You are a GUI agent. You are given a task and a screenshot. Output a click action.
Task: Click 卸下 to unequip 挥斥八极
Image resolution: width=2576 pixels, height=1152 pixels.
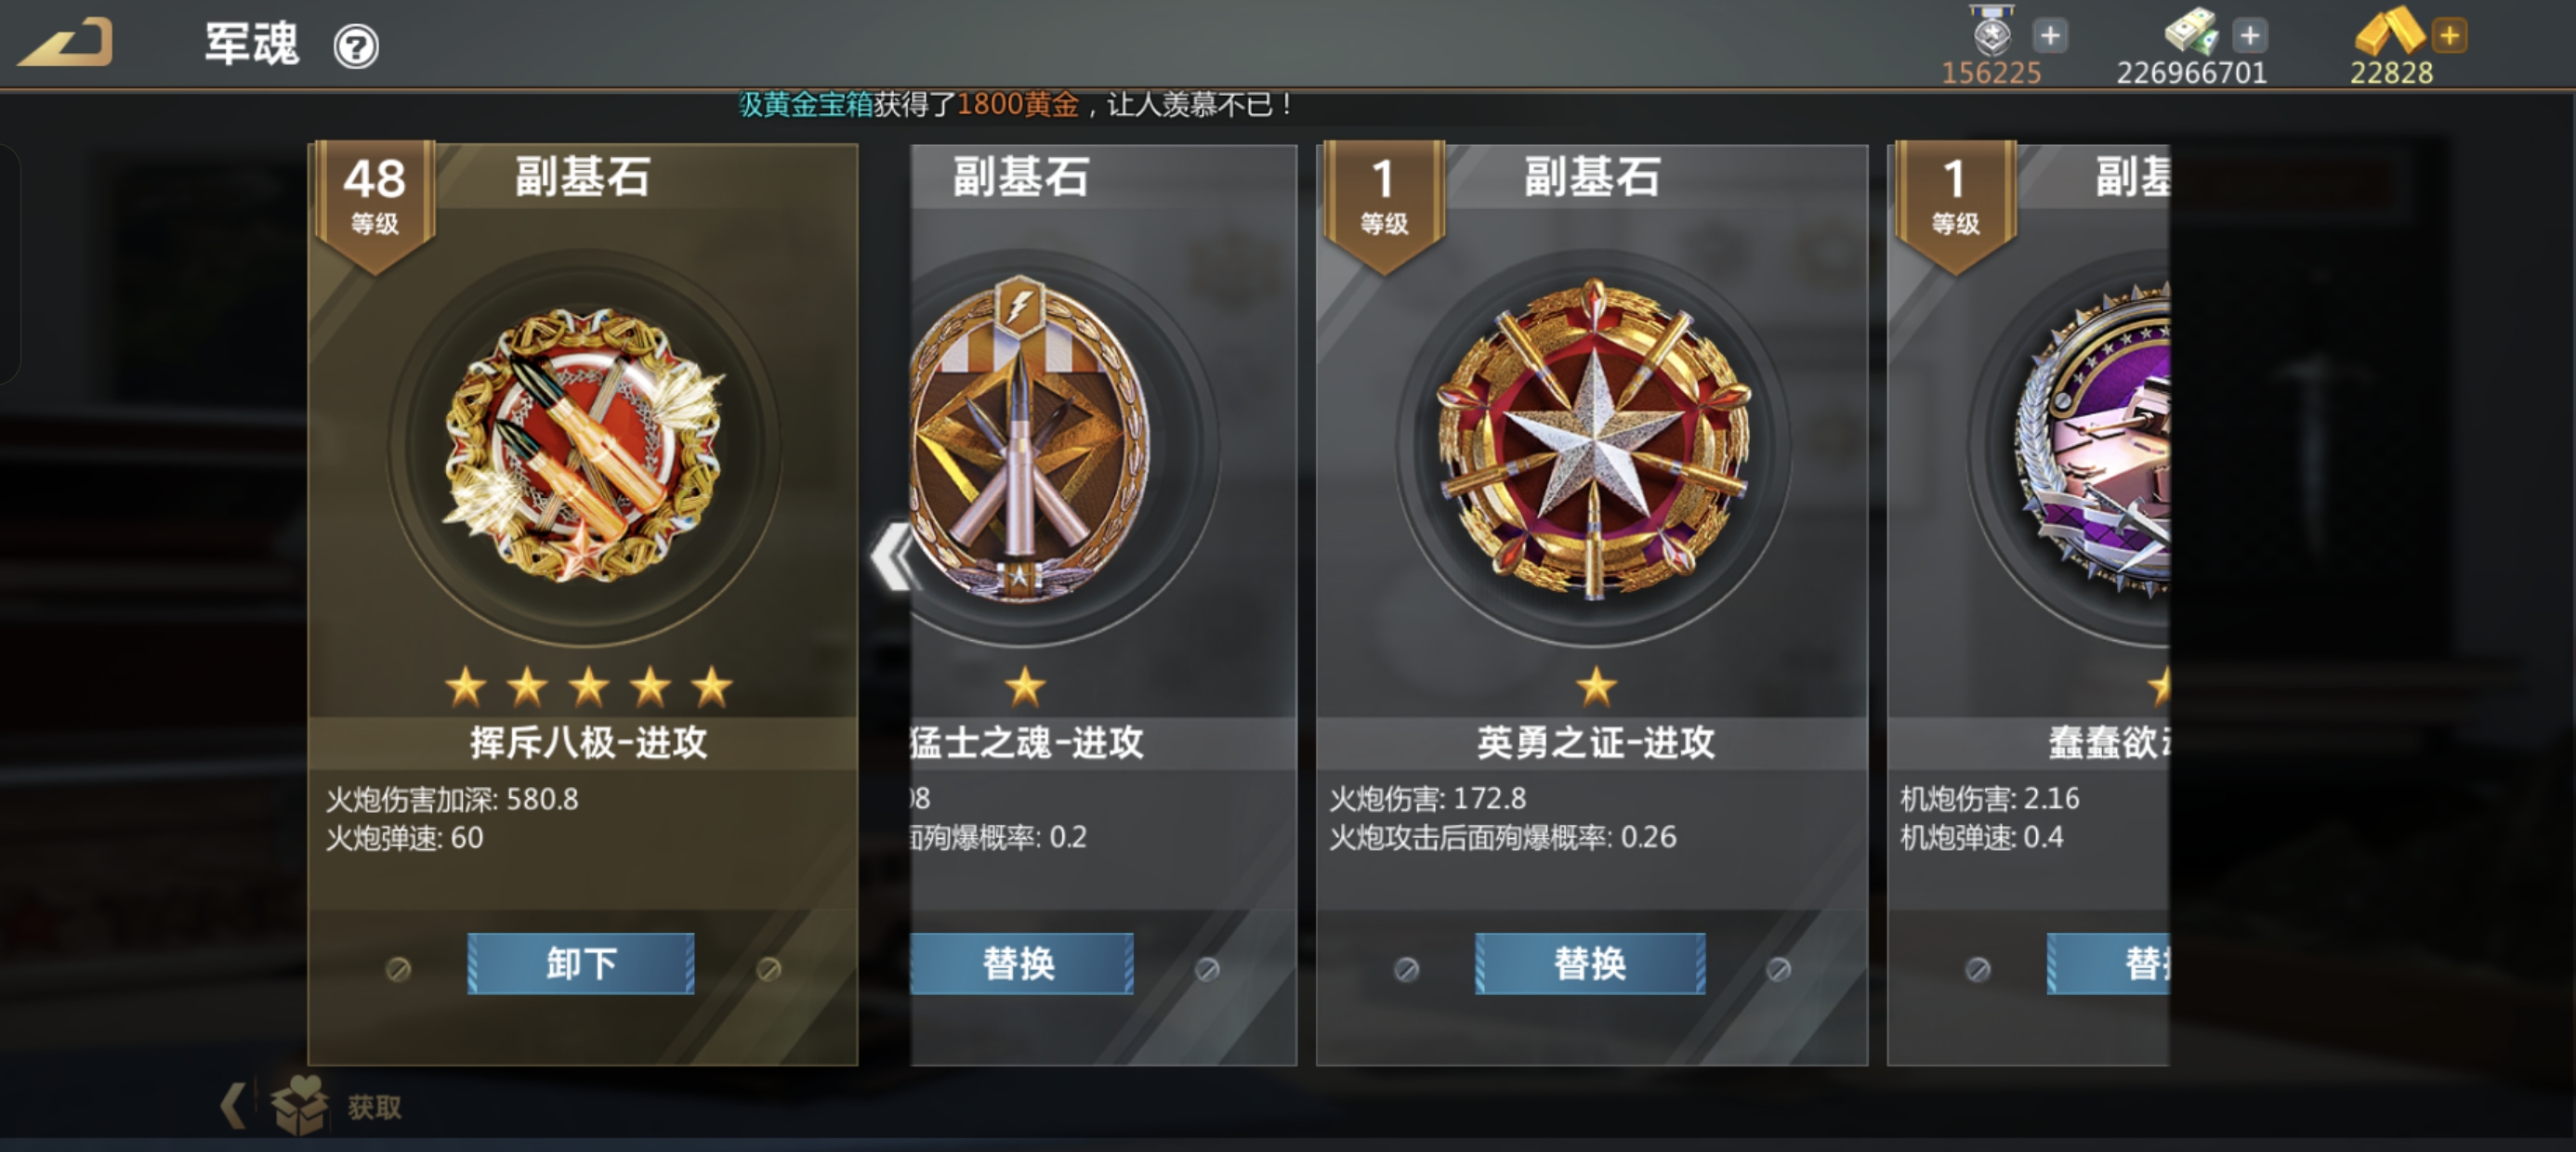tap(581, 963)
